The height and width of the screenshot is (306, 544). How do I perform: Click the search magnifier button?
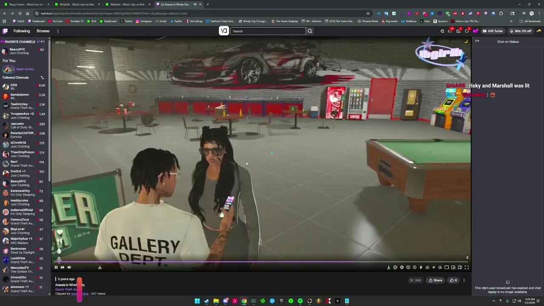coord(310,31)
